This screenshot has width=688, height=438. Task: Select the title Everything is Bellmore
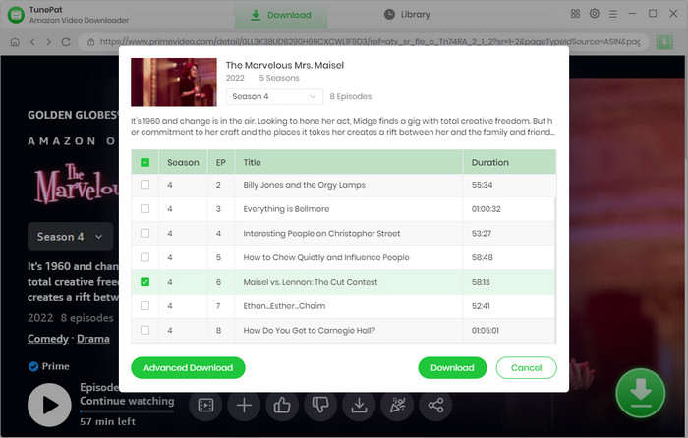coord(286,209)
